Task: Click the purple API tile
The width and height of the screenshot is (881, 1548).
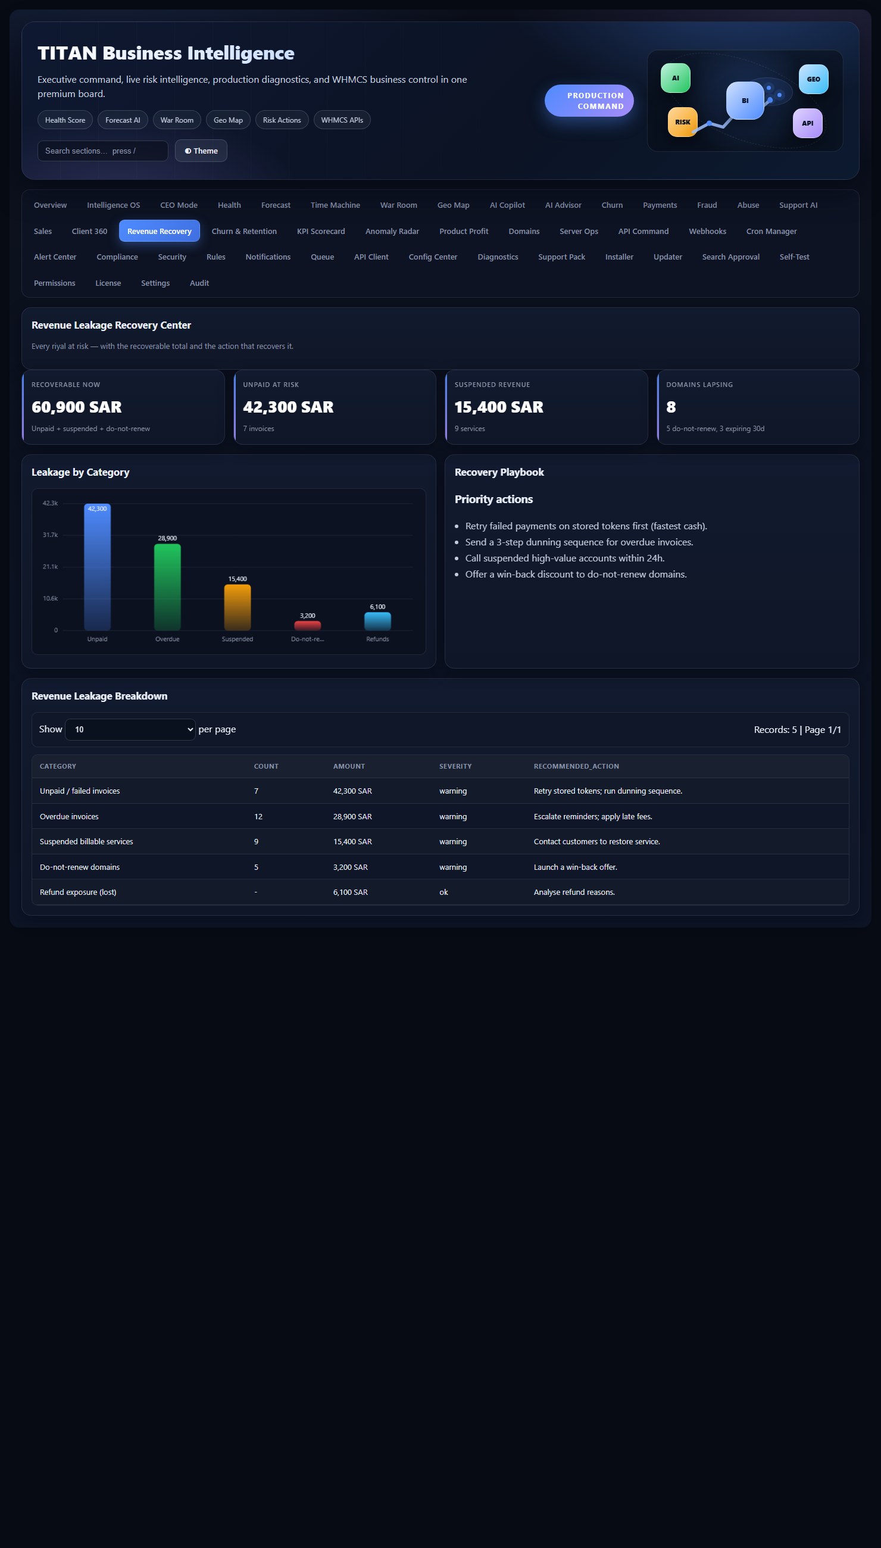Action: point(807,123)
